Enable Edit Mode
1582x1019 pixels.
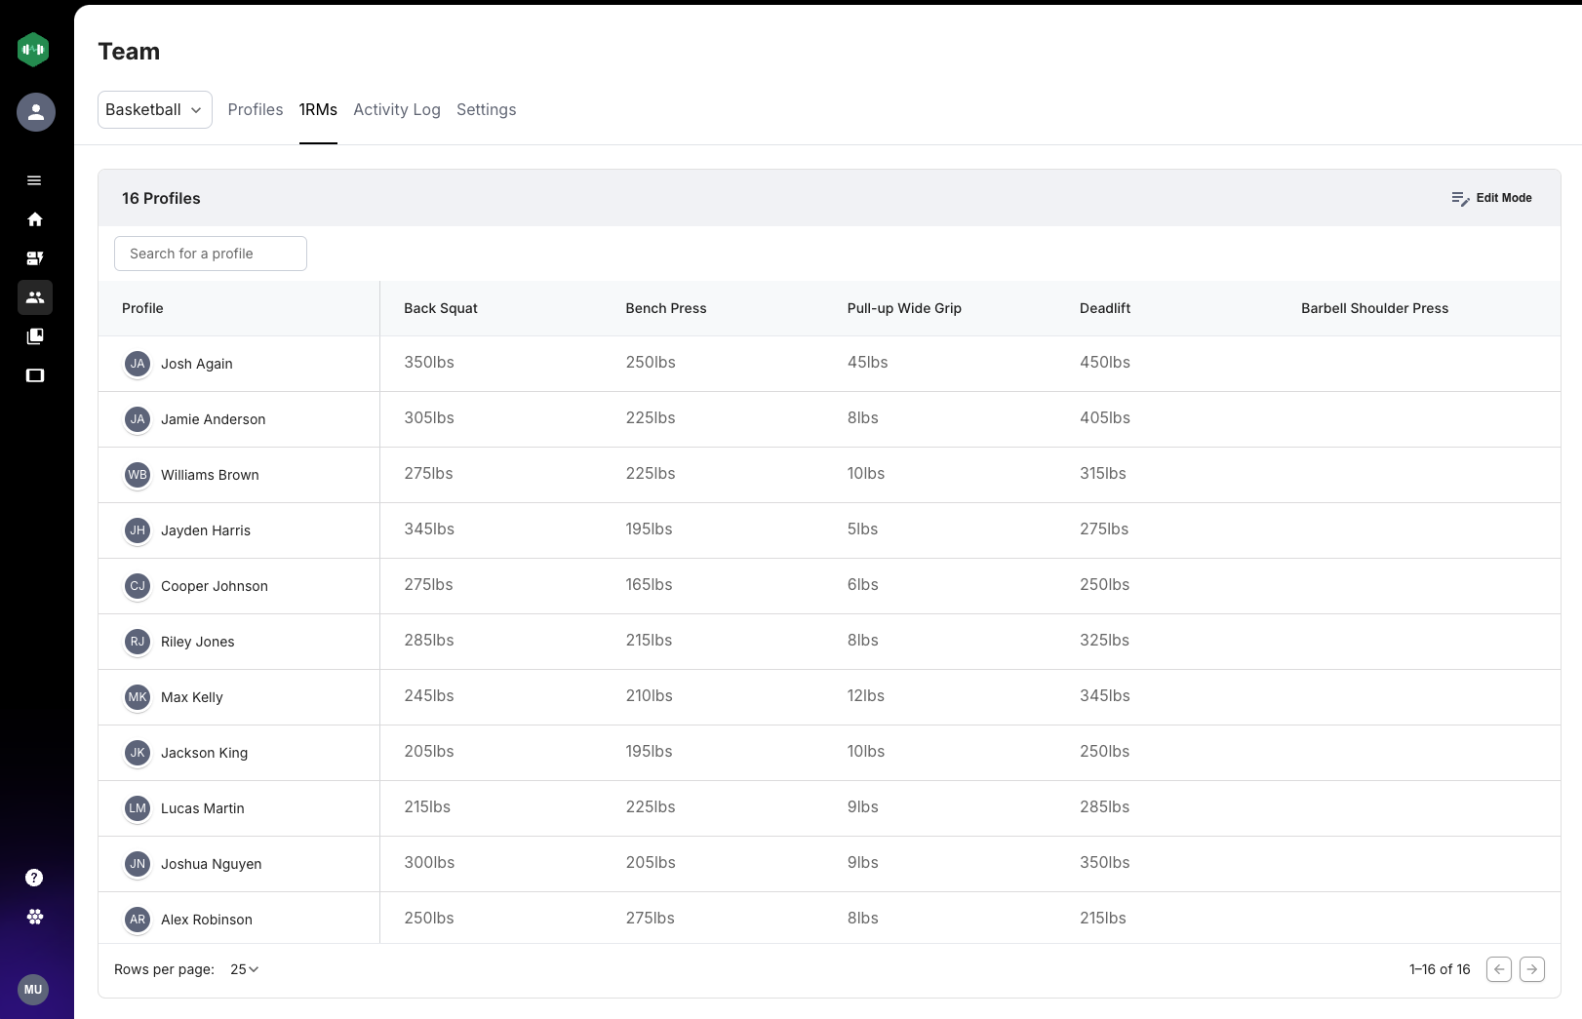1491,198
